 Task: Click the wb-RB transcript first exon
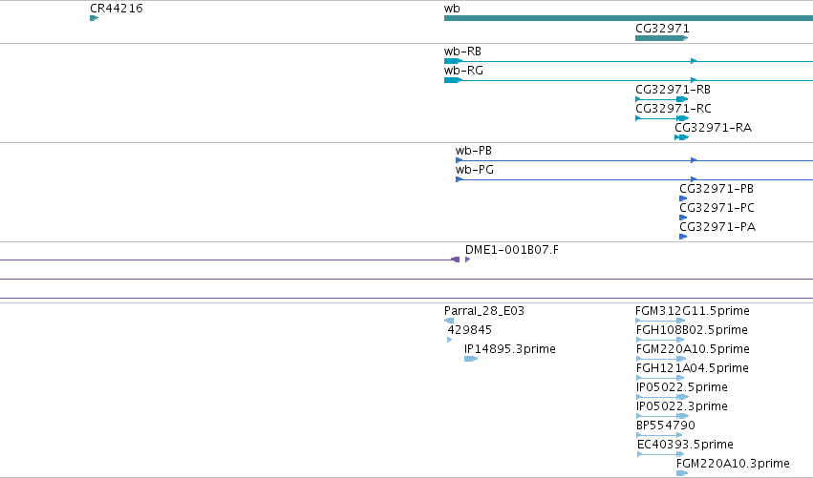coord(453,61)
